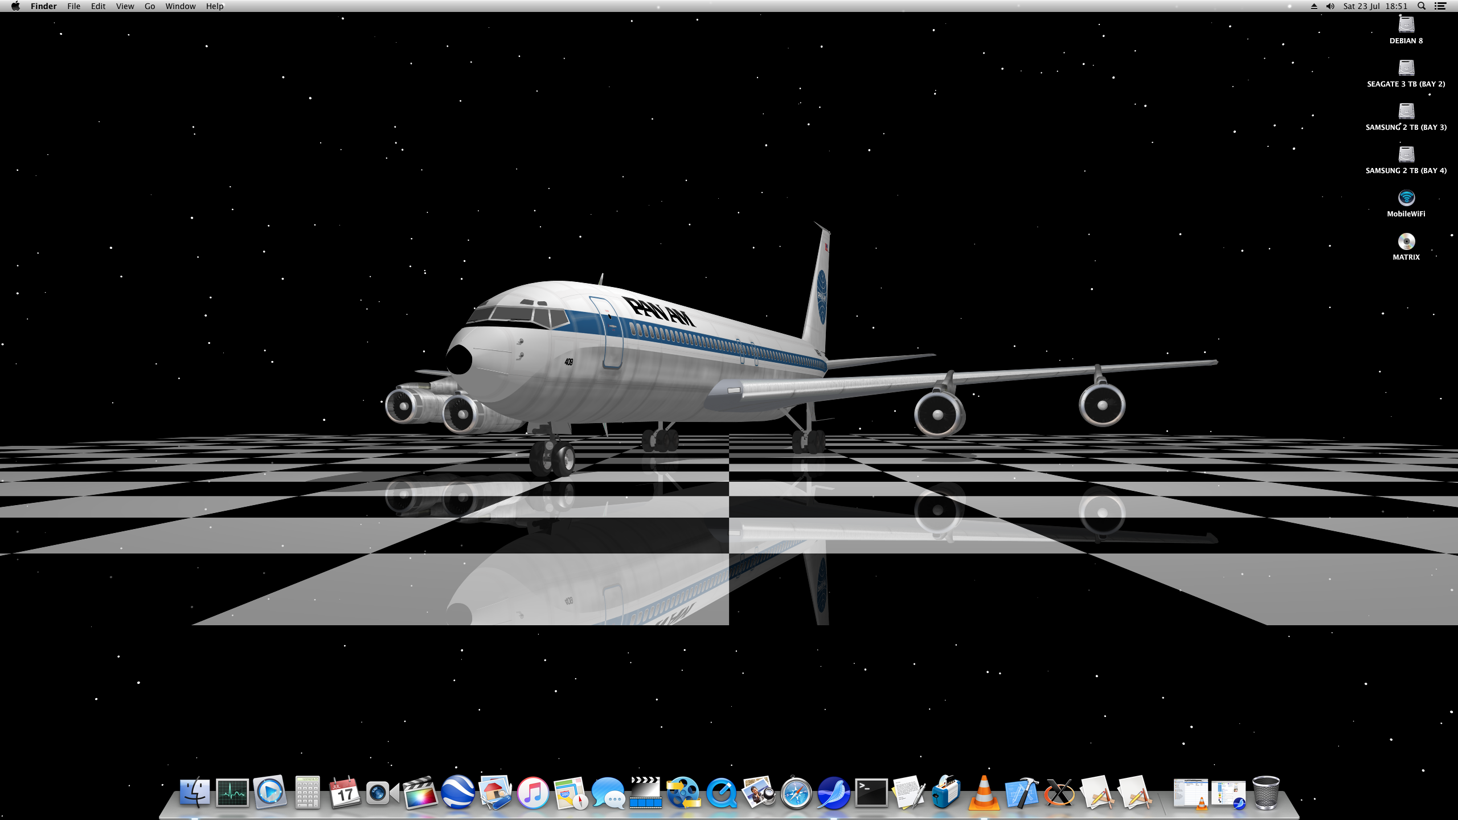Screen dimensions: 1458x820
Task: Open the Window menu
Action: [x=180, y=6]
